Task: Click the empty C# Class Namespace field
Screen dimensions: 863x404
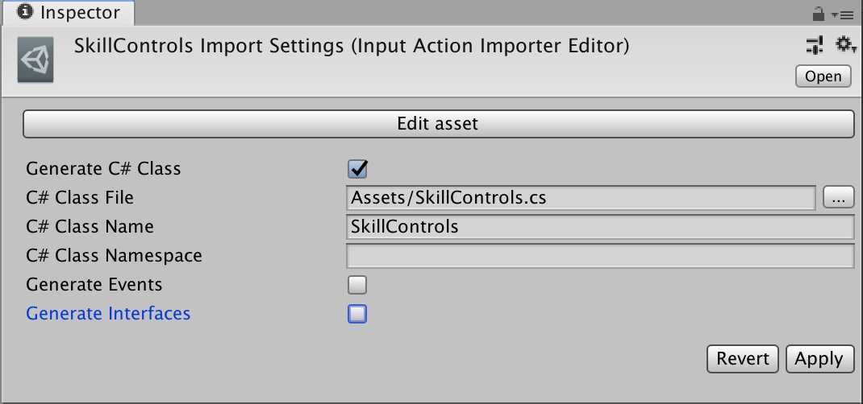Action: point(600,256)
